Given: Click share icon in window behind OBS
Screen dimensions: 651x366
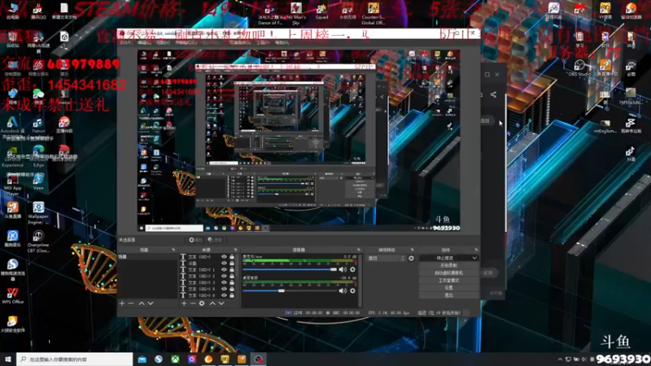Looking at the screenshot, I should (493, 94).
